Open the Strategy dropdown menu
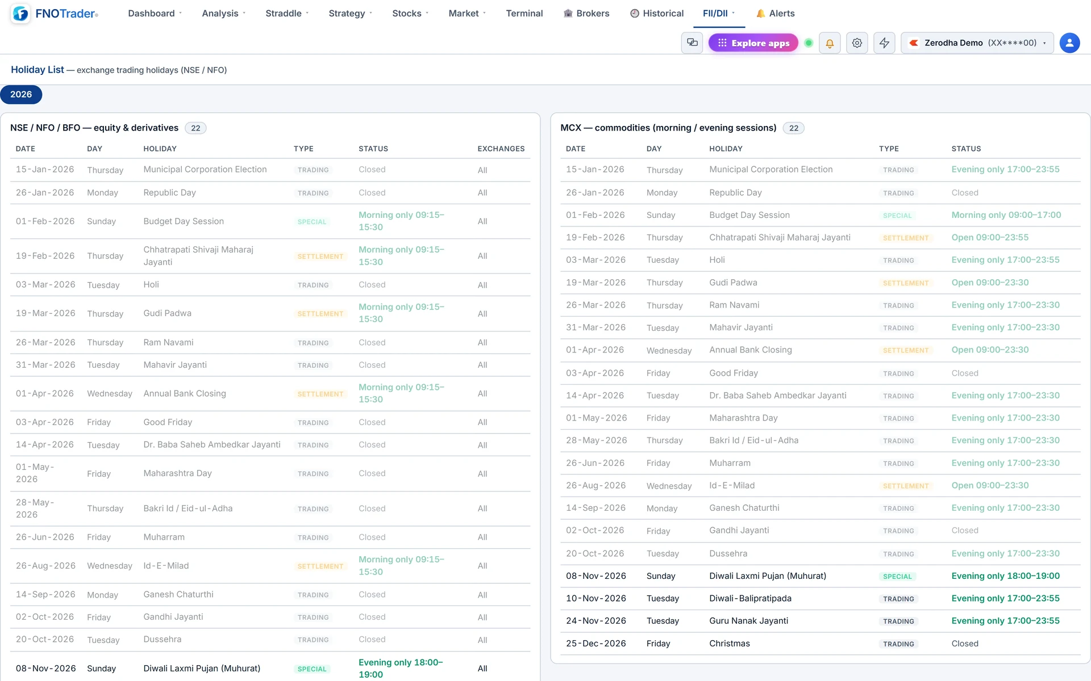This screenshot has width=1091, height=681. 350,13
